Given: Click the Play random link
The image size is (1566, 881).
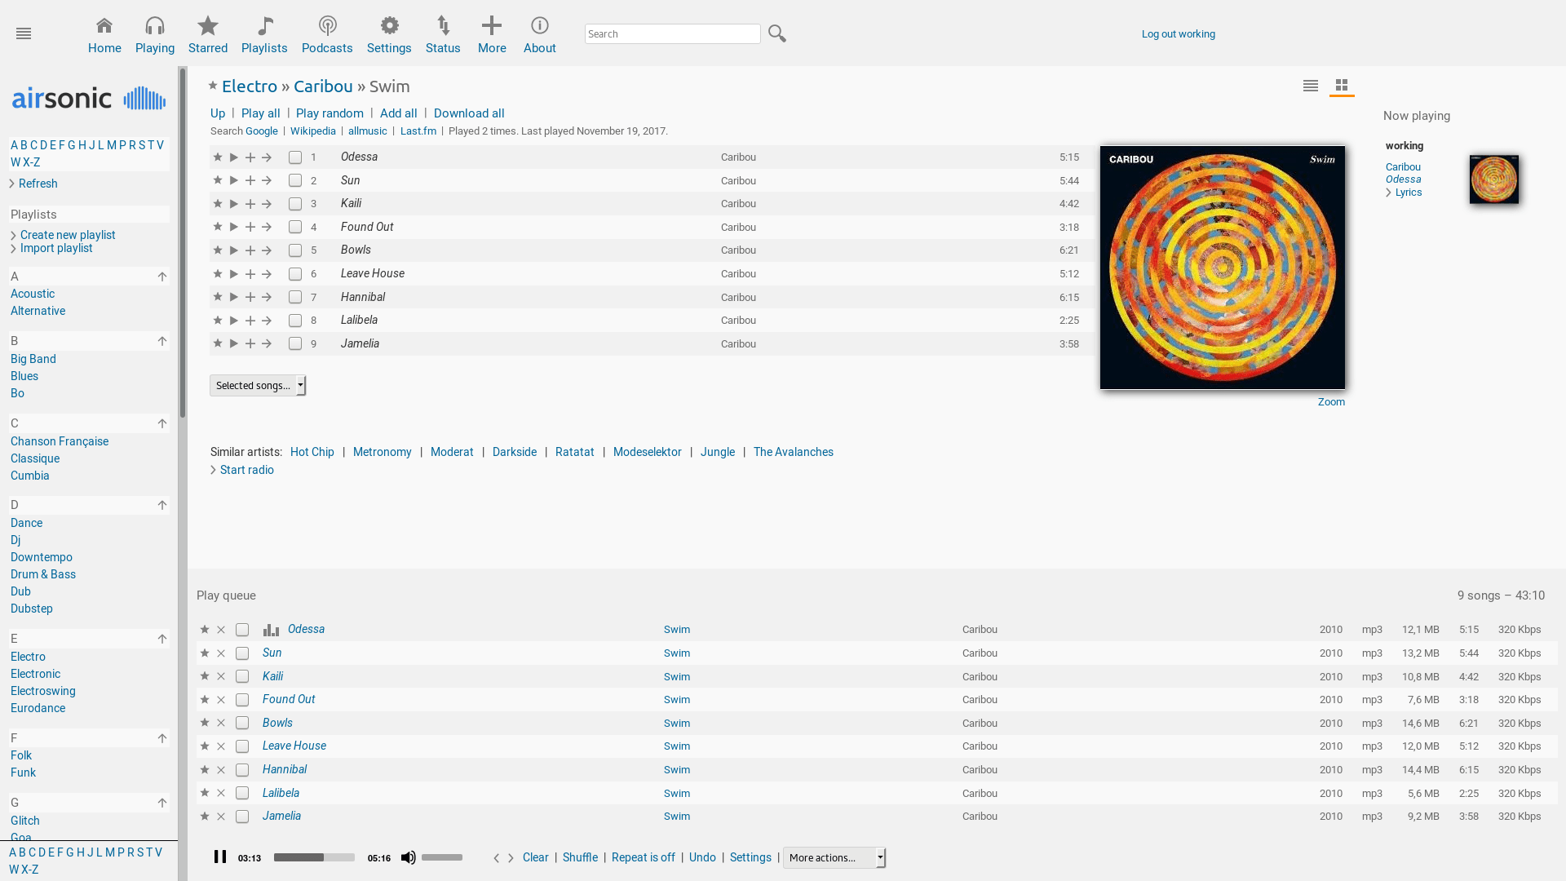Looking at the screenshot, I should 330,113.
